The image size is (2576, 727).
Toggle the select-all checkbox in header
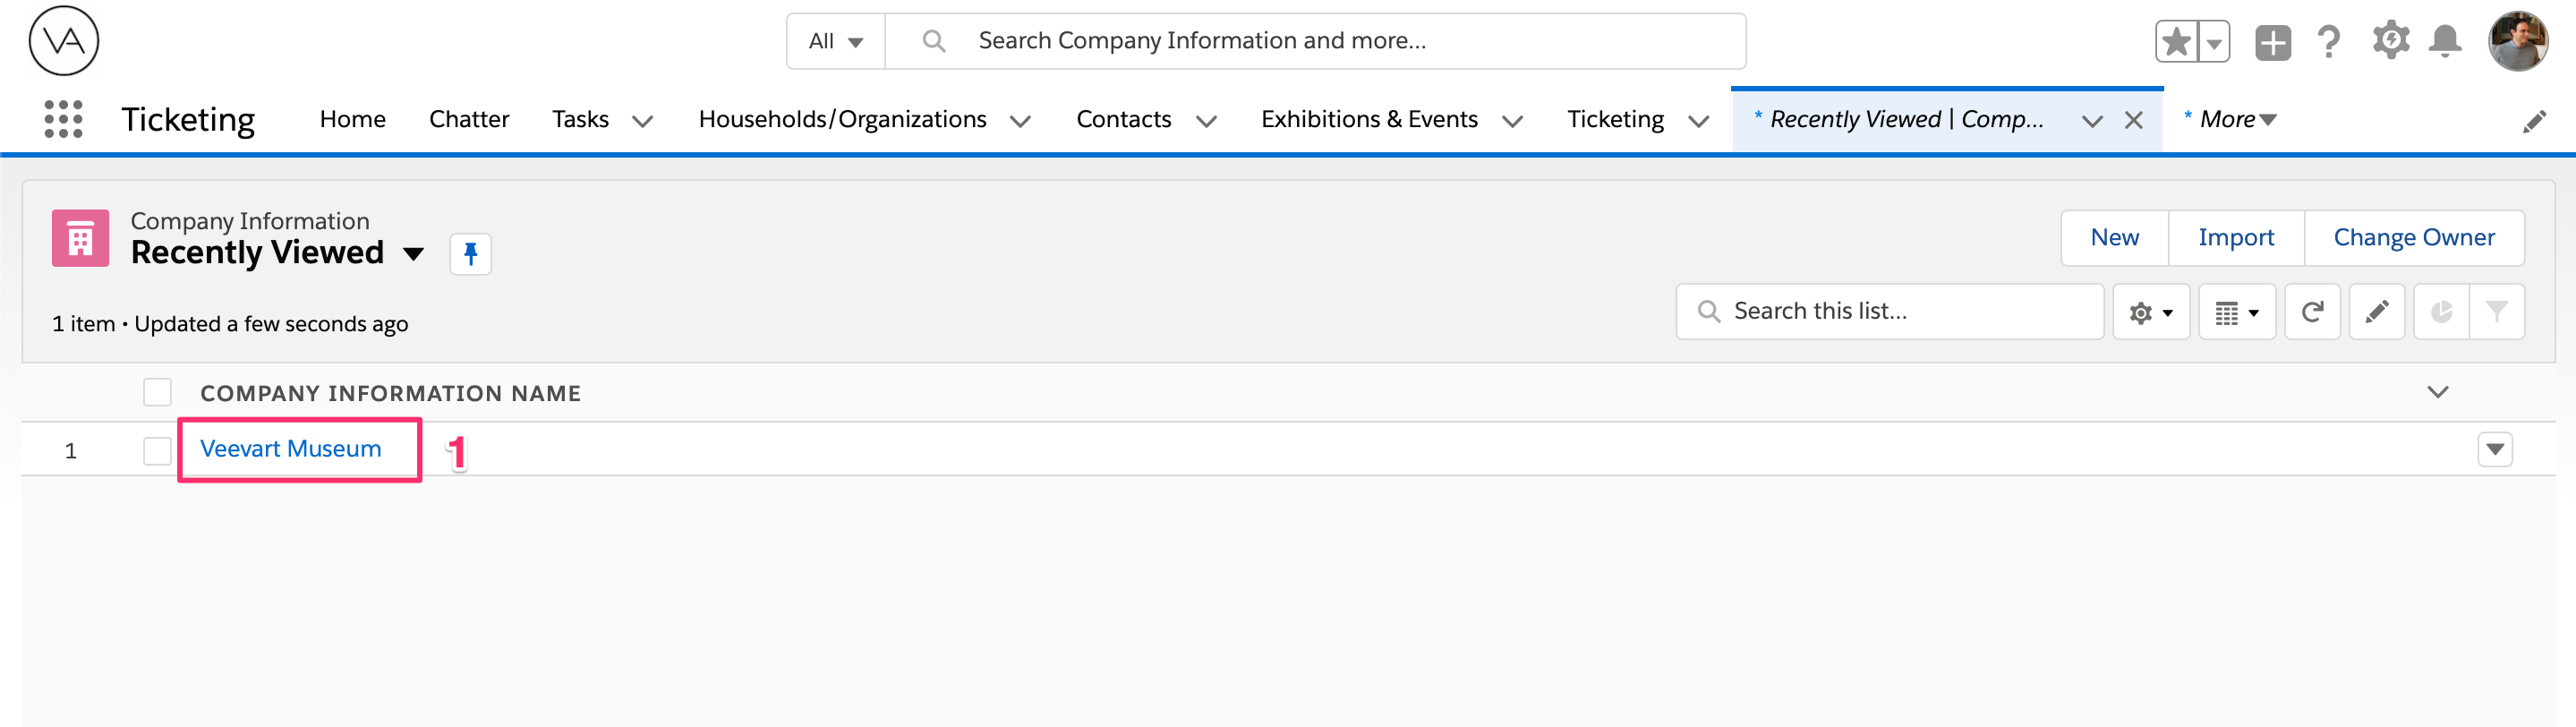[x=157, y=392]
